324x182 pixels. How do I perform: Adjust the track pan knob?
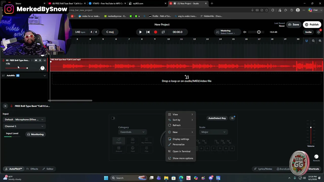43,68
